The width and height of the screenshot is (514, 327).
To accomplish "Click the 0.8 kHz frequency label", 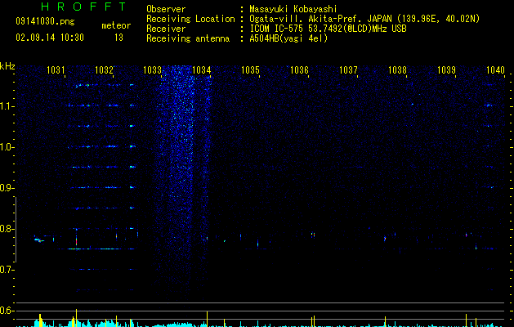I will [x=7, y=229].
